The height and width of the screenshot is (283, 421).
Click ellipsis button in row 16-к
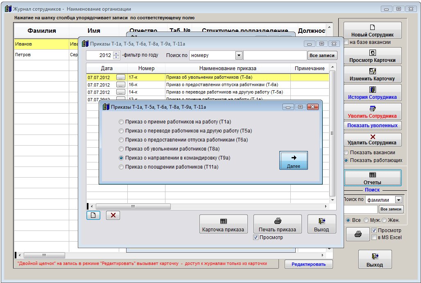[x=120, y=85]
